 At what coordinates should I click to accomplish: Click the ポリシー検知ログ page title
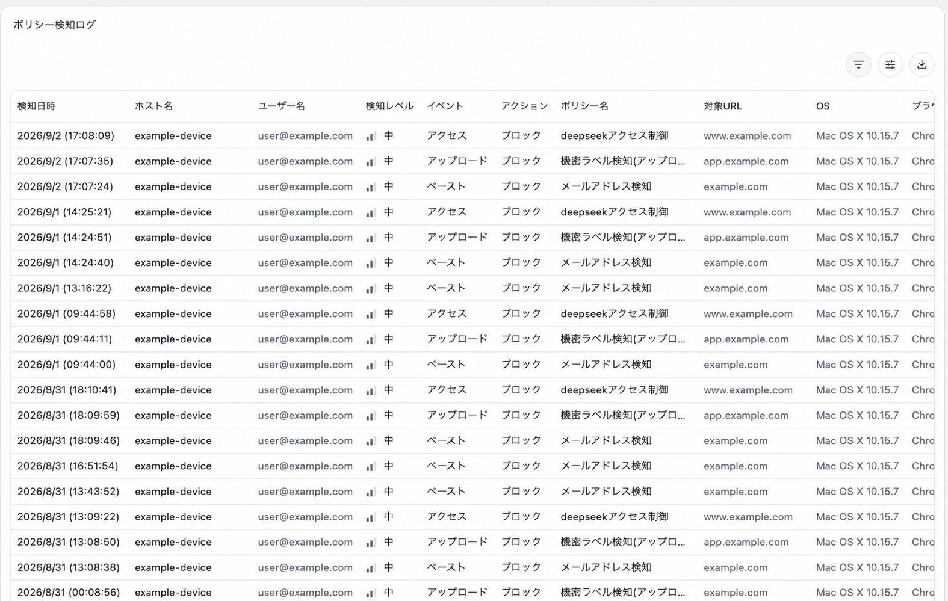click(55, 25)
